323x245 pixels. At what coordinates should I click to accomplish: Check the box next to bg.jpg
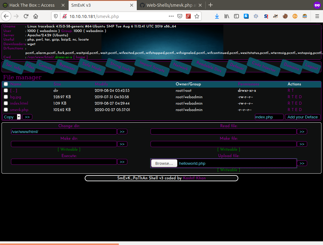6,97
